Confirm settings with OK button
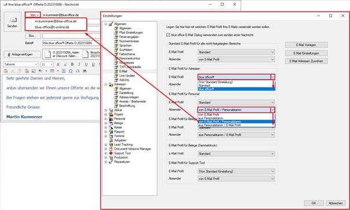The width and height of the screenshot is (350, 210). pyautogui.click(x=313, y=203)
